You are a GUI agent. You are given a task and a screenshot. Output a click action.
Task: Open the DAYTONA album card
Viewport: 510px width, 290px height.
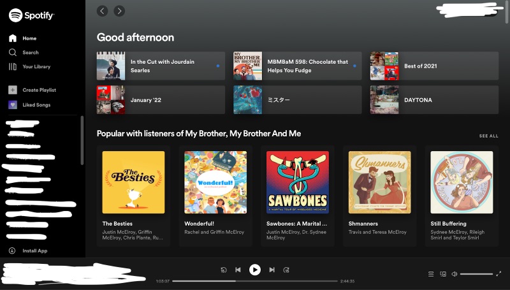[x=434, y=100]
